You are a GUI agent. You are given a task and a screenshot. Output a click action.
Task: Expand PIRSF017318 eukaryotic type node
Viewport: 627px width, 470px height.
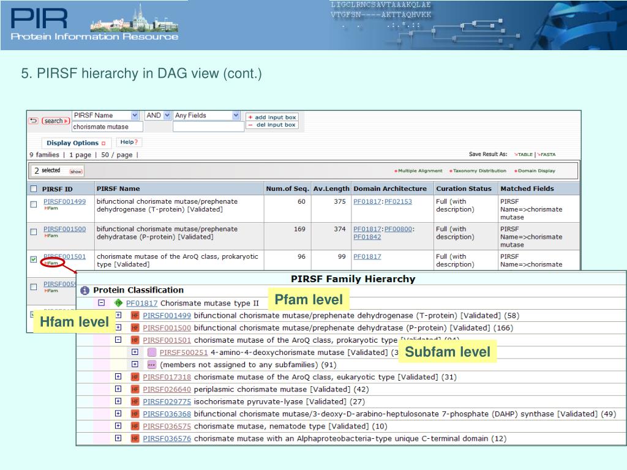118,376
